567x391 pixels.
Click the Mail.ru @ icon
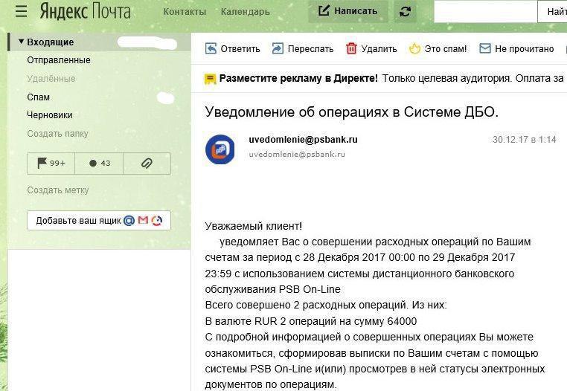(129, 221)
